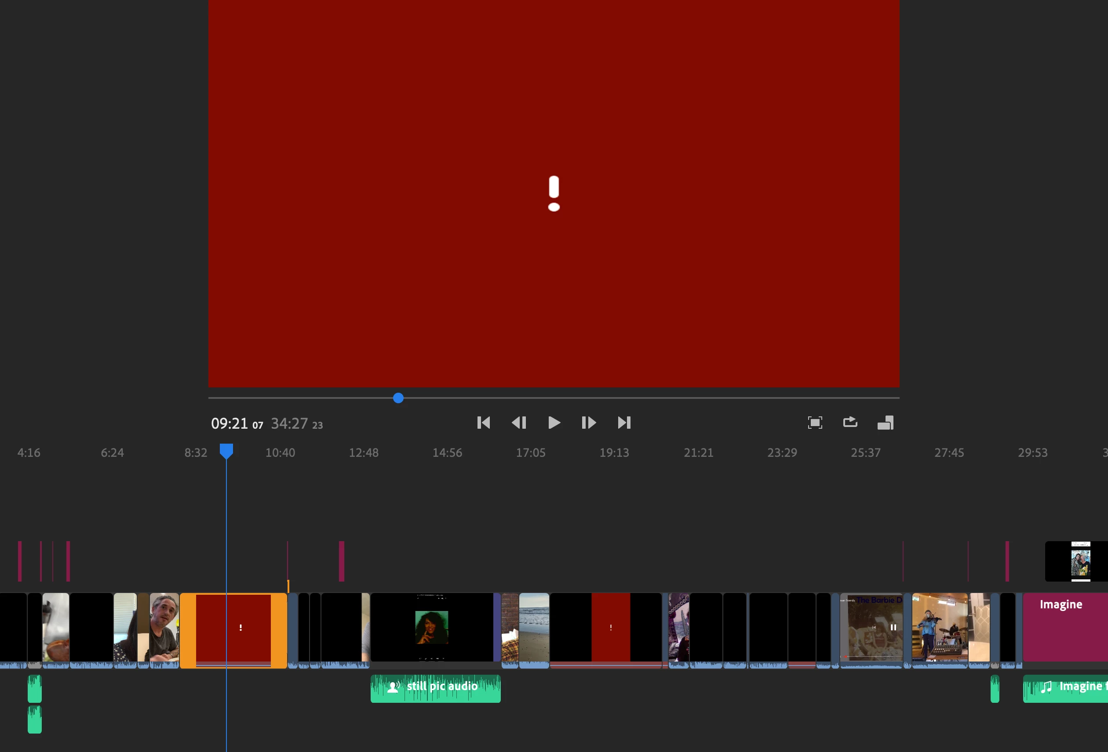The width and height of the screenshot is (1108, 752).
Task: Click the aspect ratio icon
Action: coord(886,423)
